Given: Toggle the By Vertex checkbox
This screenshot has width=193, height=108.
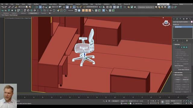Looking at the screenshot, I should [176, 50].
